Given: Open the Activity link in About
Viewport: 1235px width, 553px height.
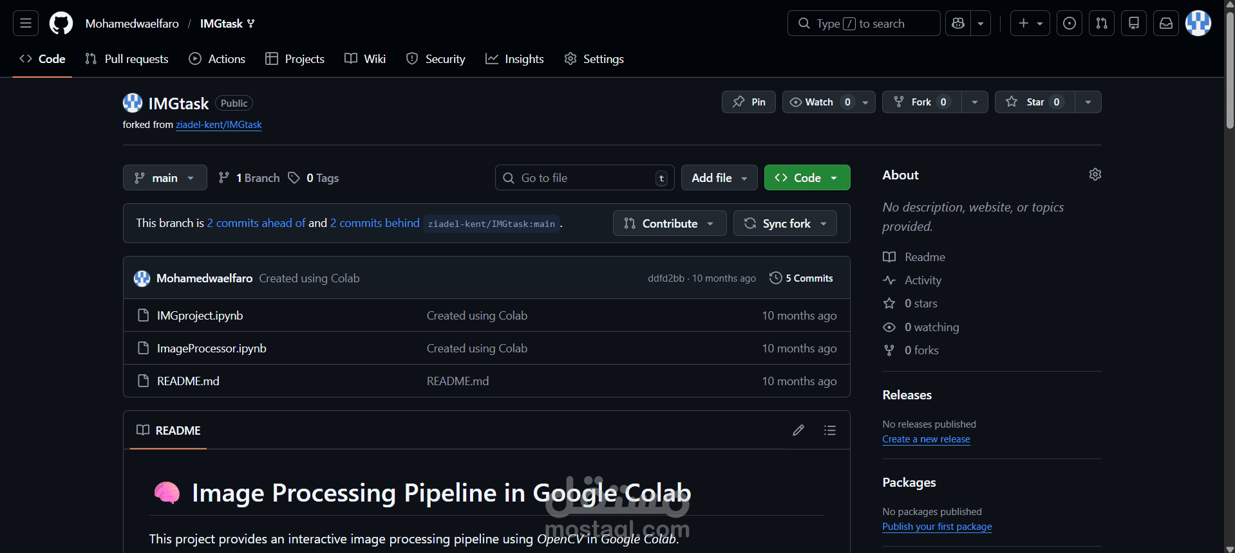Looking at the screenshot, I should pyautogui.click(x=912, y=280).
